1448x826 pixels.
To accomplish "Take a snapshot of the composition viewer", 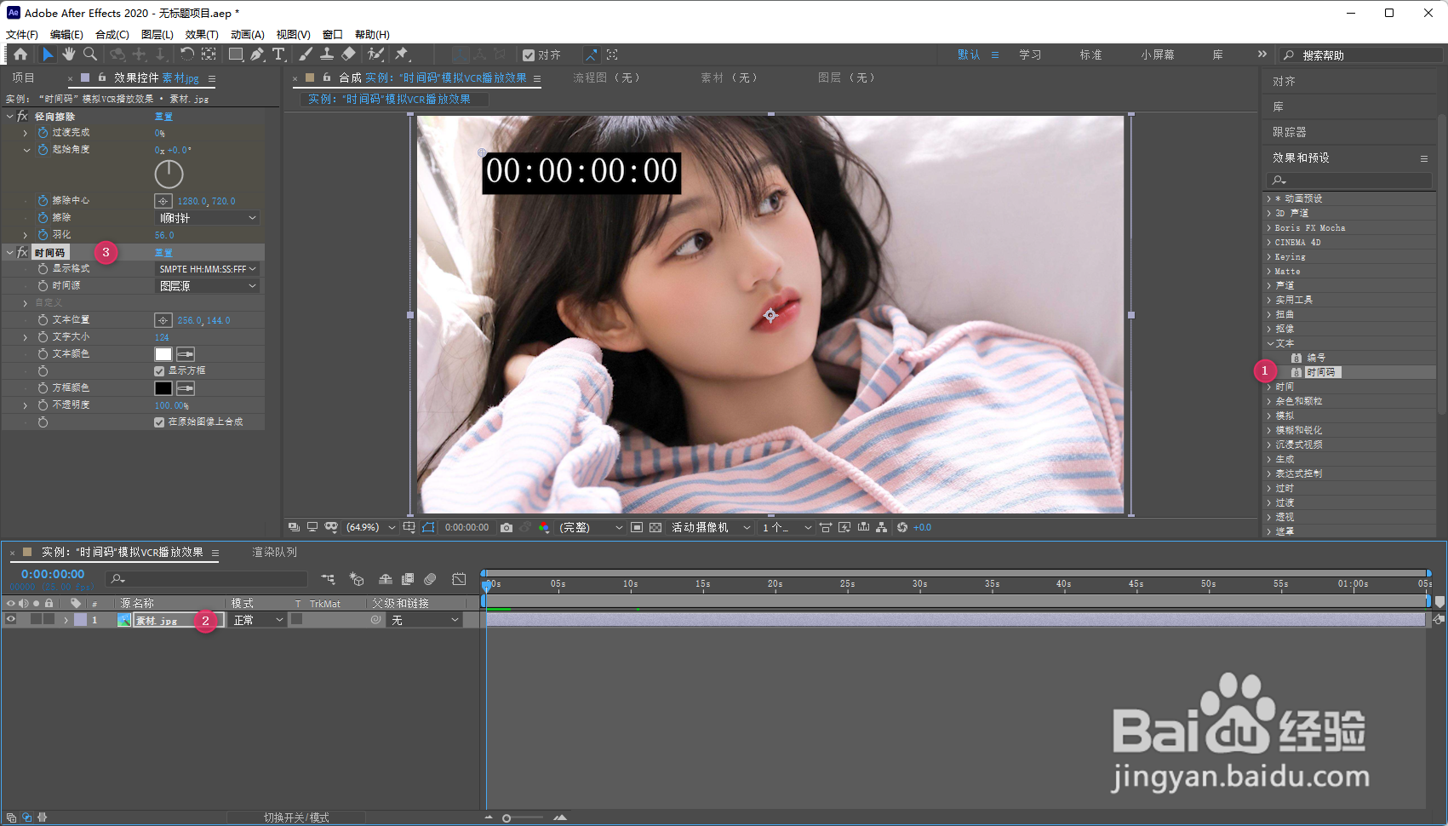I will (507, 527).
